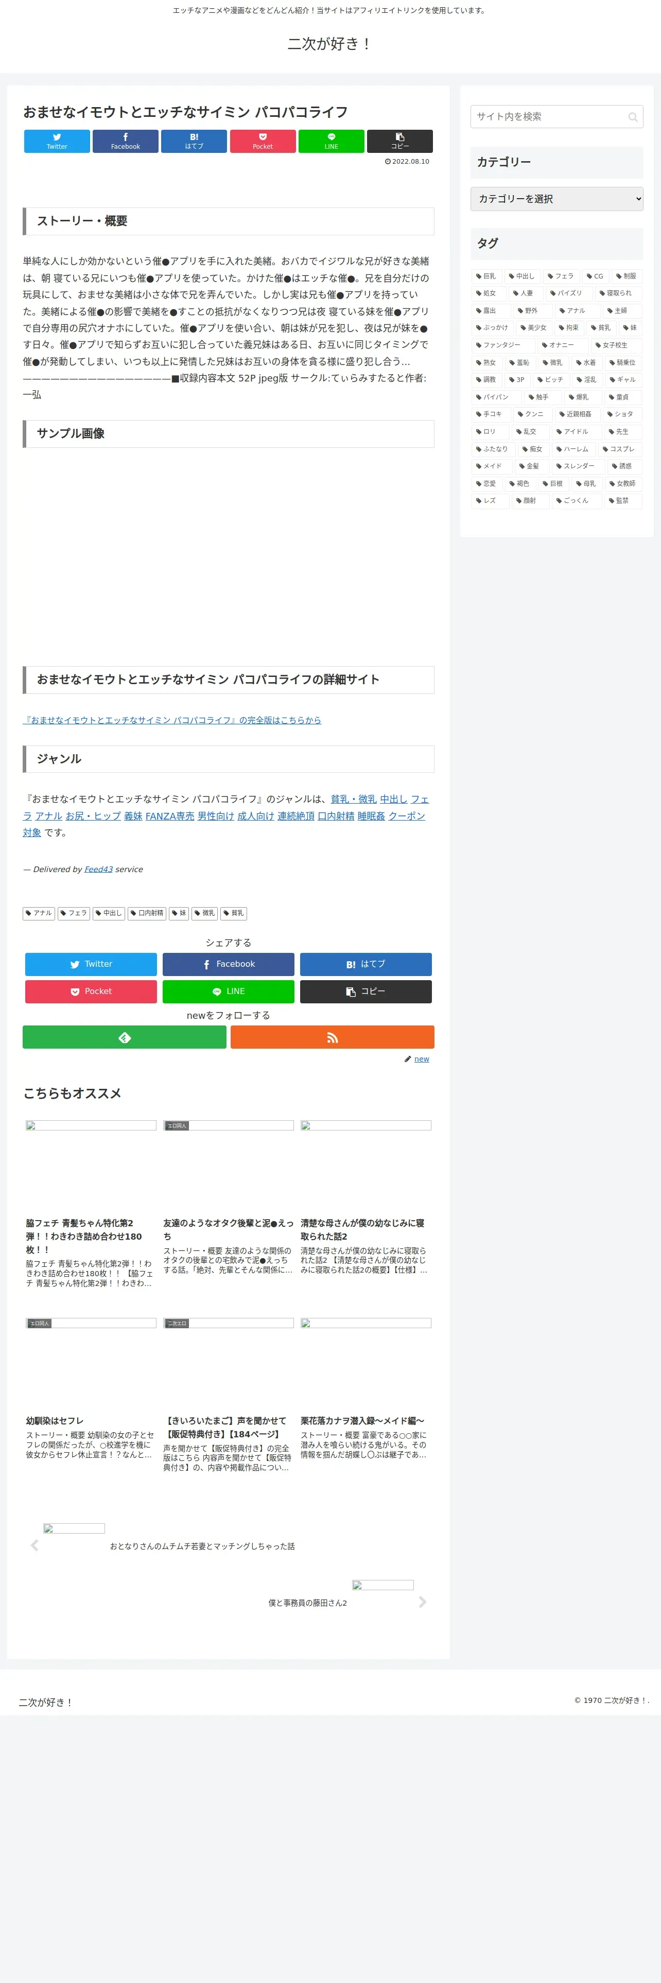Select the CG tag in sidebar

point(595,276)
